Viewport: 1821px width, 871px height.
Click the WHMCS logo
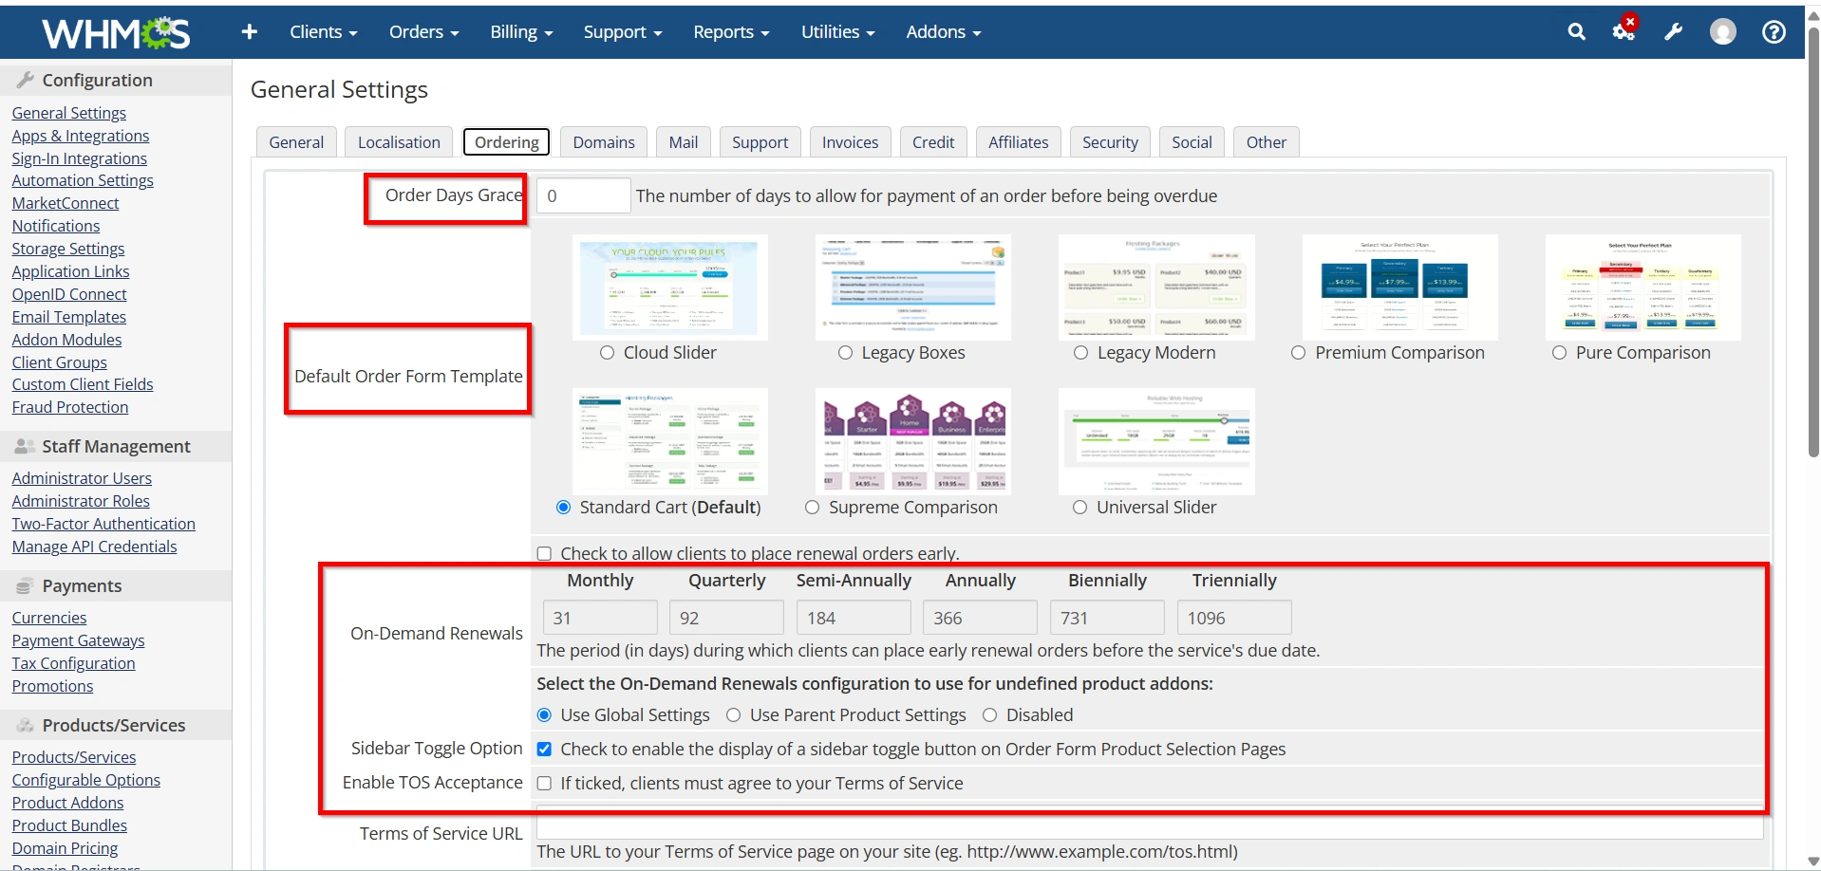116,33
